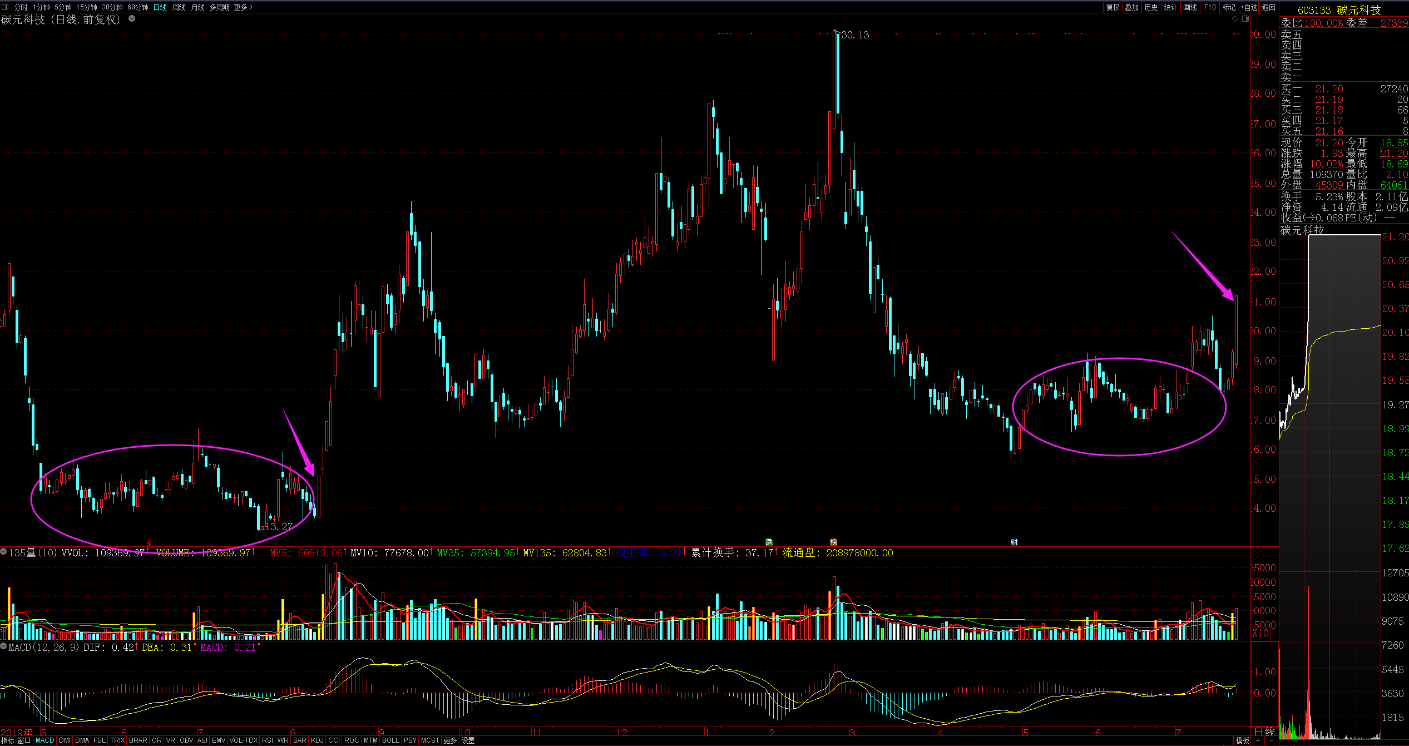1409x746 pixels.
Task: Click the diamond marker icon at chart top right
Action: (1235, 18)
